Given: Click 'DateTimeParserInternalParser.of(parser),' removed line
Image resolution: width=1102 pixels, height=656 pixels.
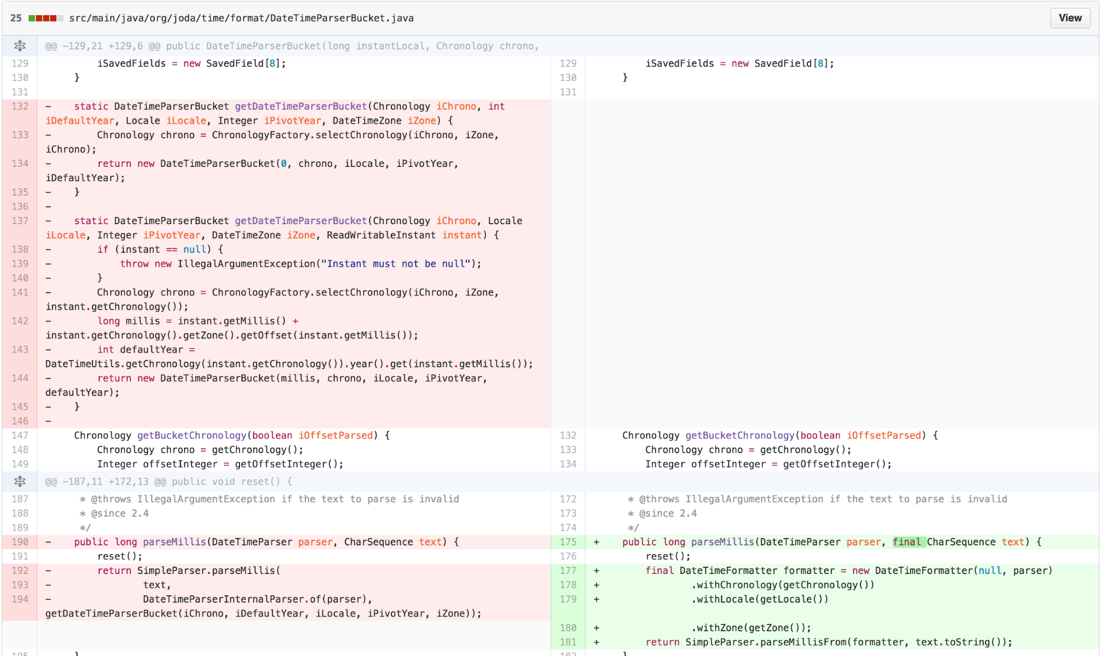Looking at the screenshot, I should click(257, 599).
